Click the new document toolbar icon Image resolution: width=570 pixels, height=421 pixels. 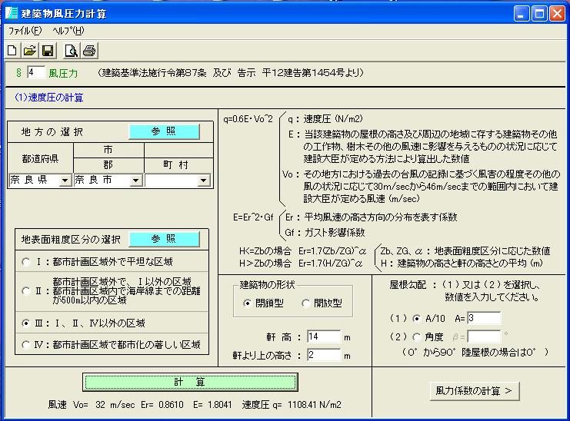click(12, 51)
